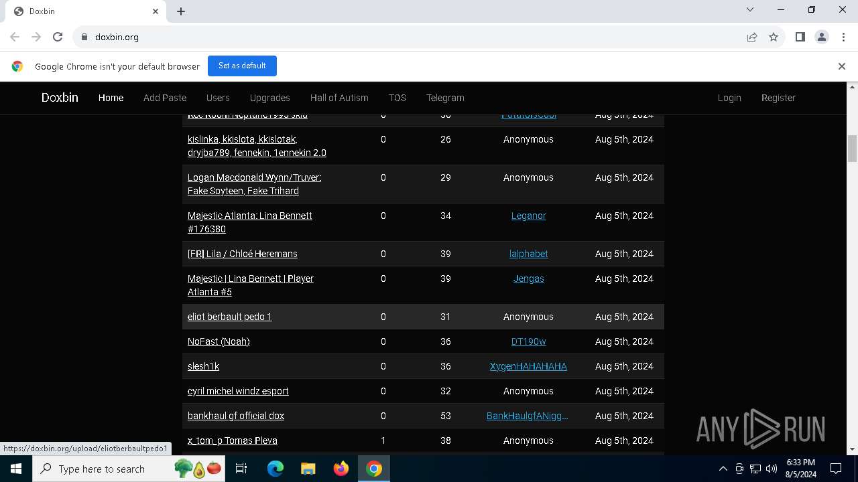Viewport: 858px width, 482px height.
Task: Open the Chrome side panel
Action: (x=800, y=37)
